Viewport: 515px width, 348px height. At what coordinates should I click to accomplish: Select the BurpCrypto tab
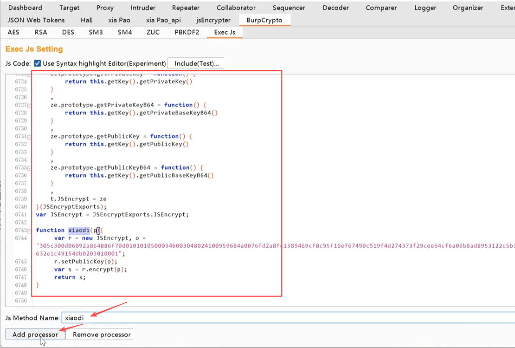(x=264, y=20)
